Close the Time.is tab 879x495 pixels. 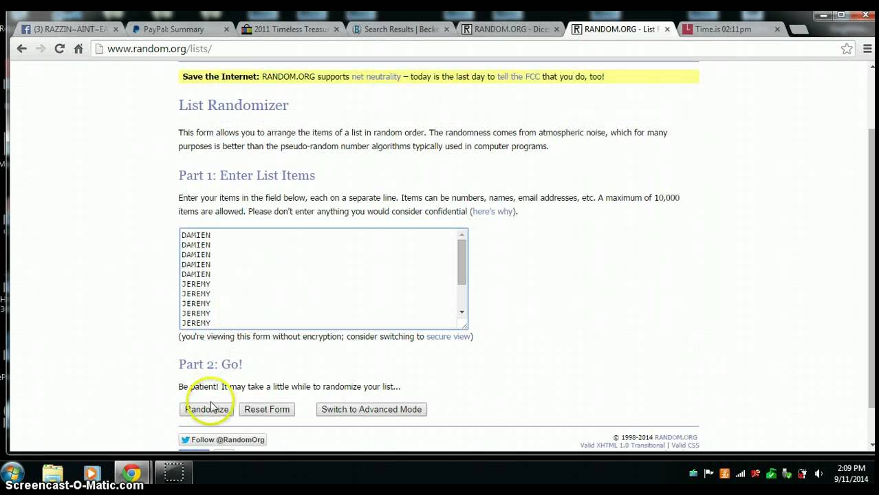click(x=777, y=30)
